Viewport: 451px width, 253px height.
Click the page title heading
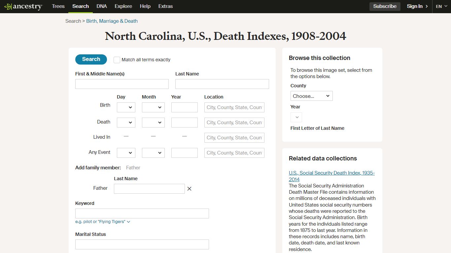click(225, 36)
